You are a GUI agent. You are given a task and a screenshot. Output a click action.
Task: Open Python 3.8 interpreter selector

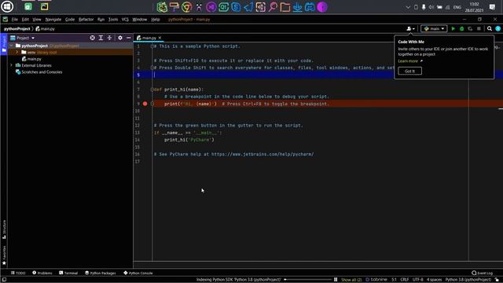pyautogui.click(x=468, y=280)
